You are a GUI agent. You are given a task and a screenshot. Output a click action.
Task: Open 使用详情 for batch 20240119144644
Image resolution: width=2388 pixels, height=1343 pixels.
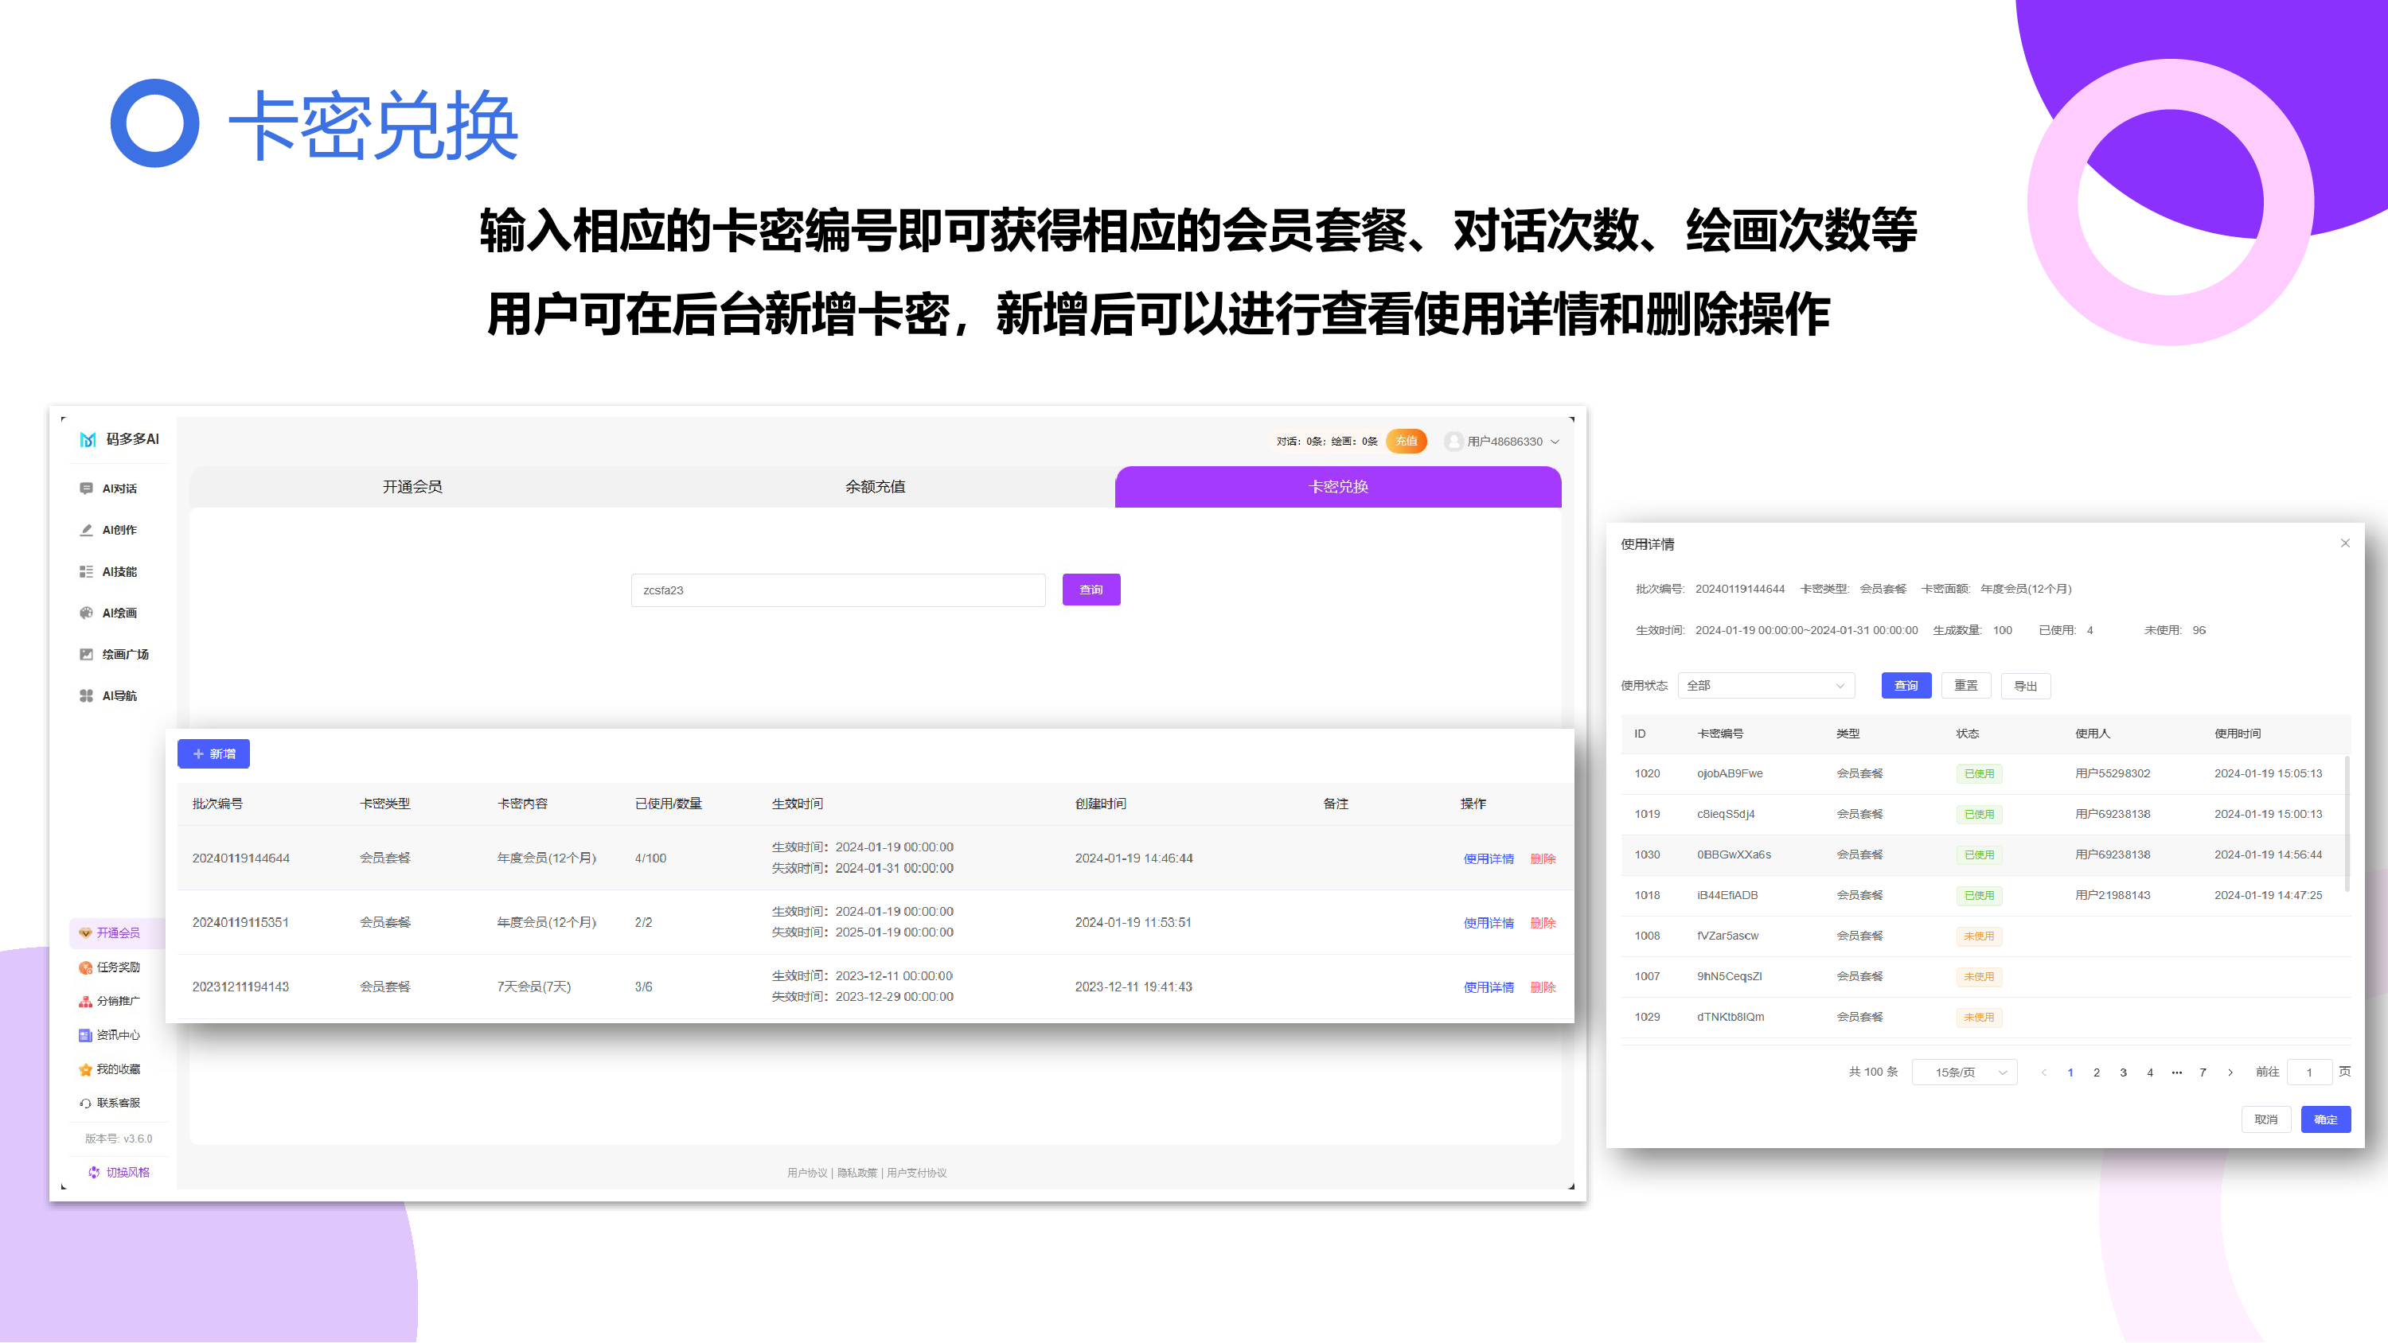(x=1488, y=859)
